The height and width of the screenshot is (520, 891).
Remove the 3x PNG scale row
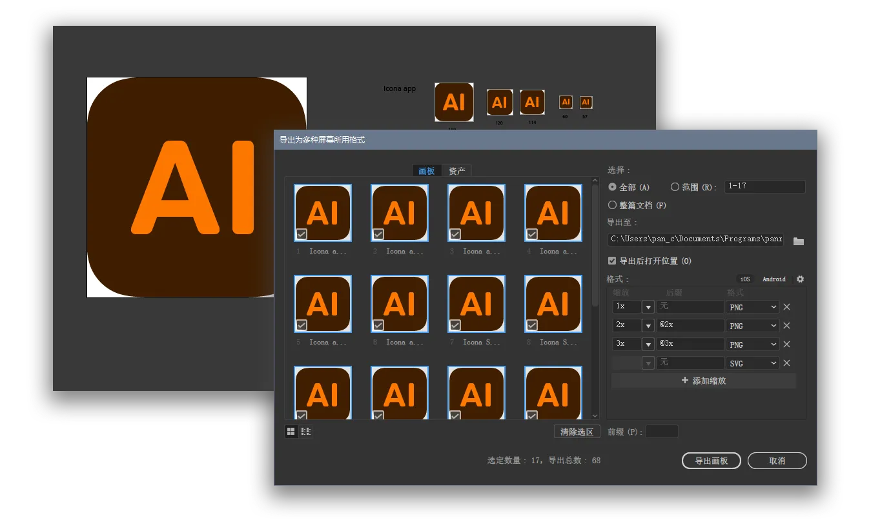point(786,344)
